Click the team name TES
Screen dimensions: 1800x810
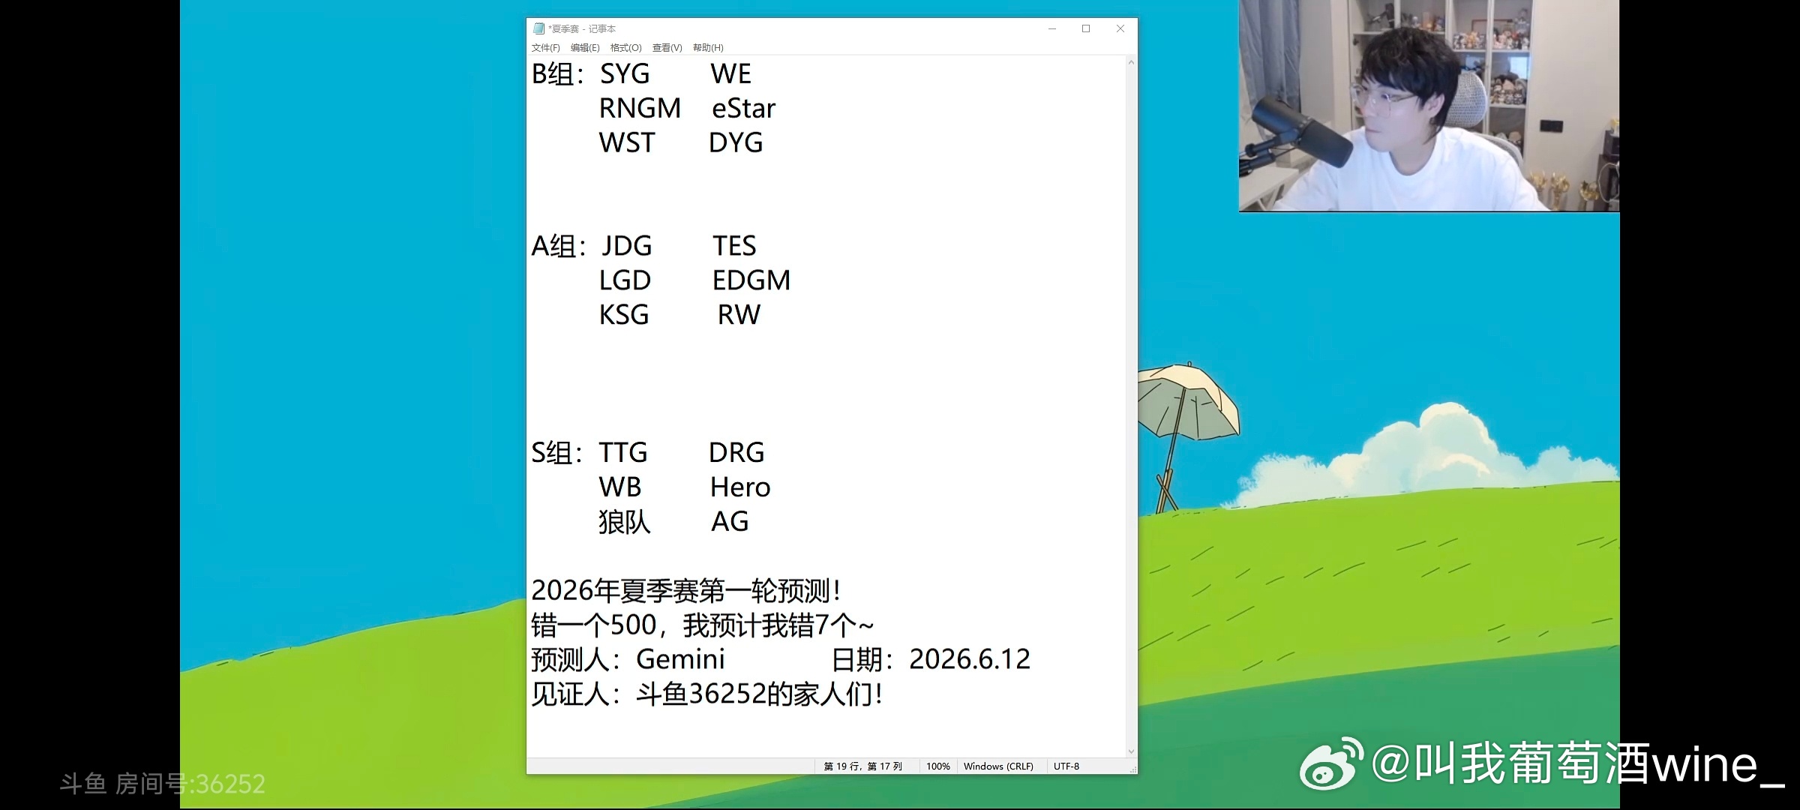point(734,246)
